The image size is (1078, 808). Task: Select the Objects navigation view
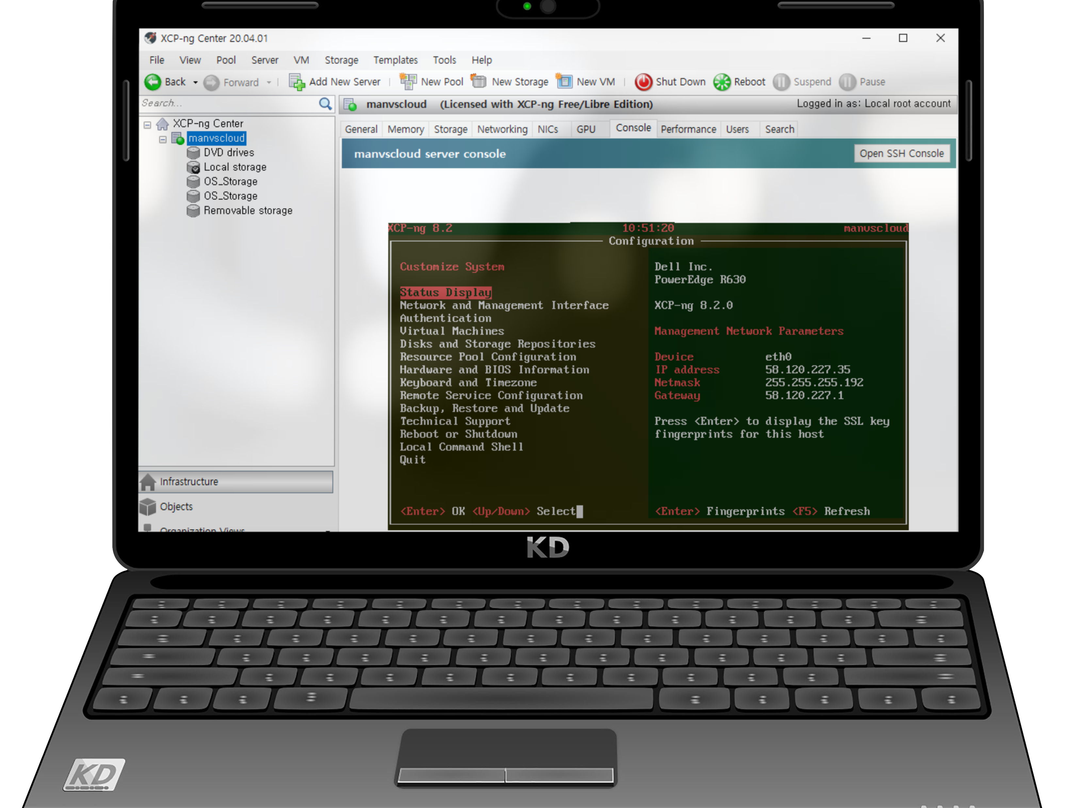176,507
